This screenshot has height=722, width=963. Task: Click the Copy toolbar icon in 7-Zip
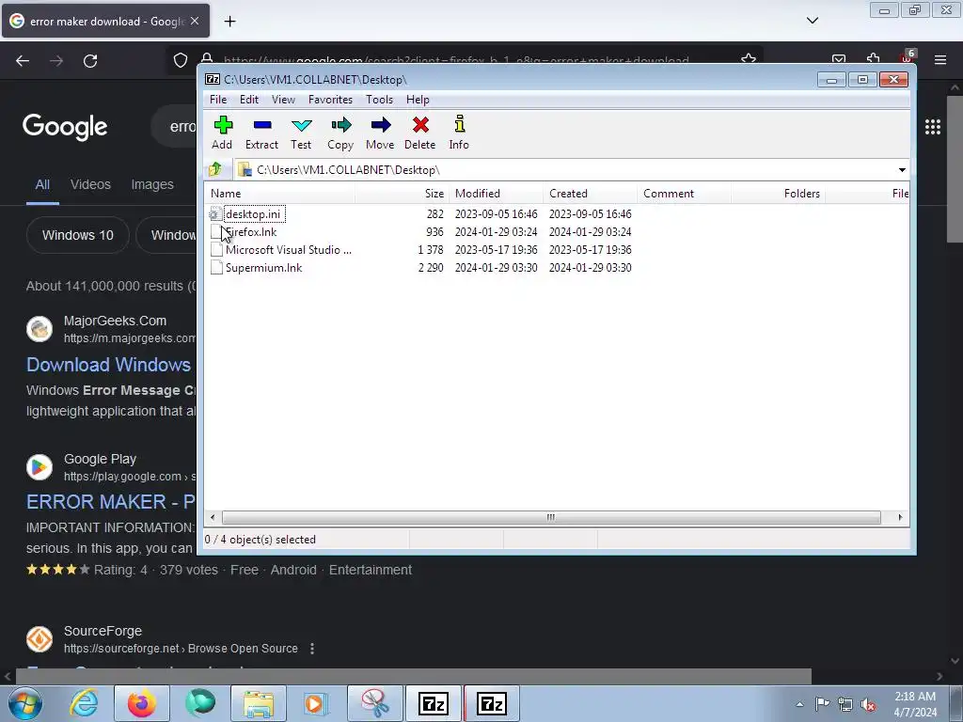coord(340,125)
